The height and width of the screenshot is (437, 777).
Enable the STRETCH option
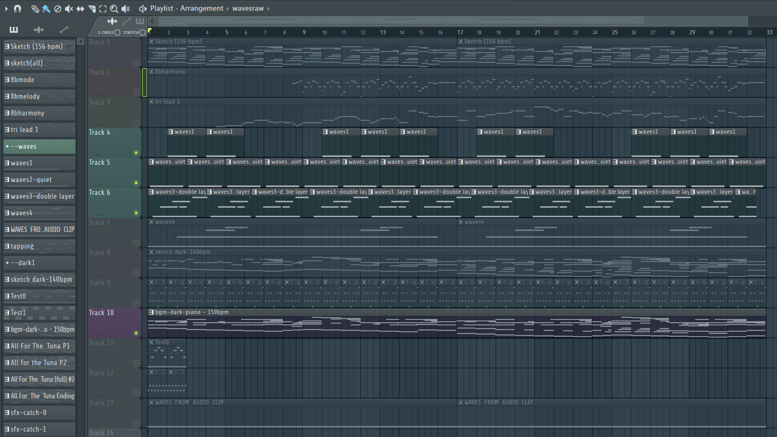click(142, 33)
